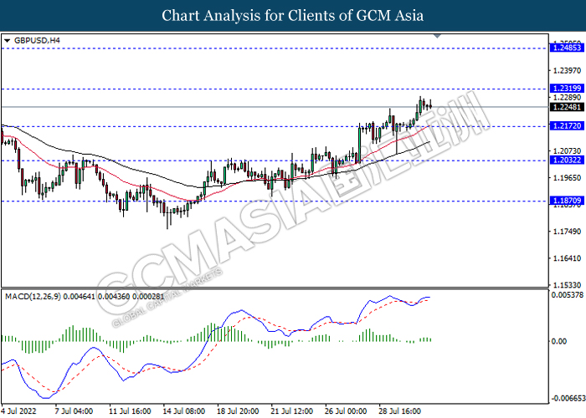Click the 4 Jul 2022 date label
The image size is (586, 418).
[x=18, y=411]
